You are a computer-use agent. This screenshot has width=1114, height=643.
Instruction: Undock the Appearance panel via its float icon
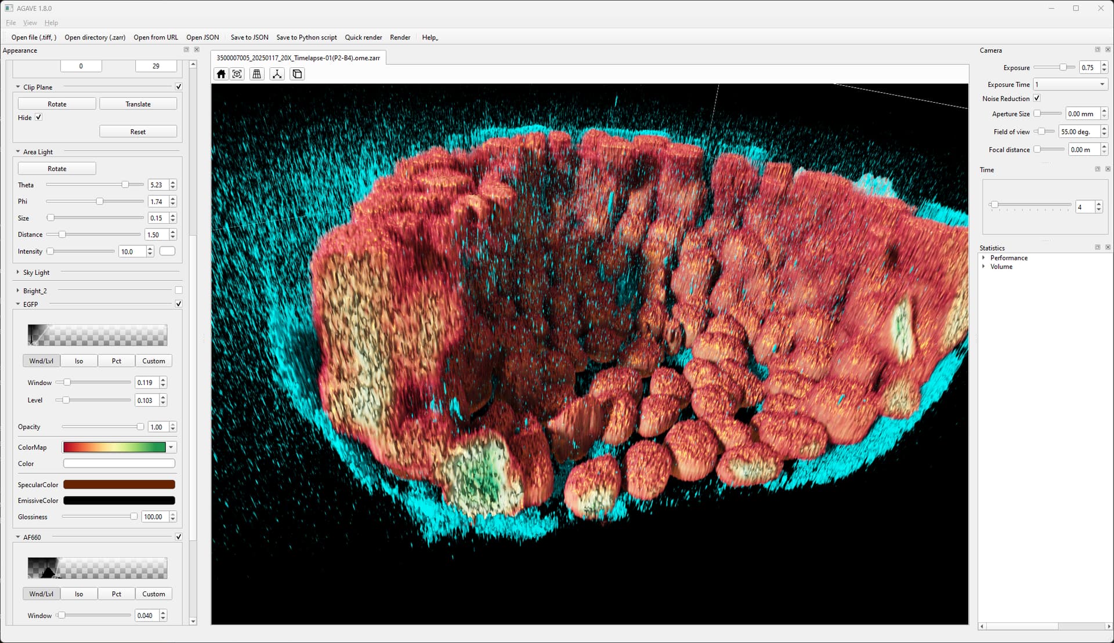(x=186, y=50)
